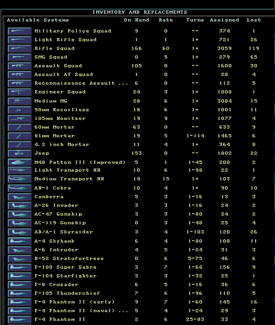Click the B-52 Stratofortress icon
275x325 pixels.
coord(20,259)
